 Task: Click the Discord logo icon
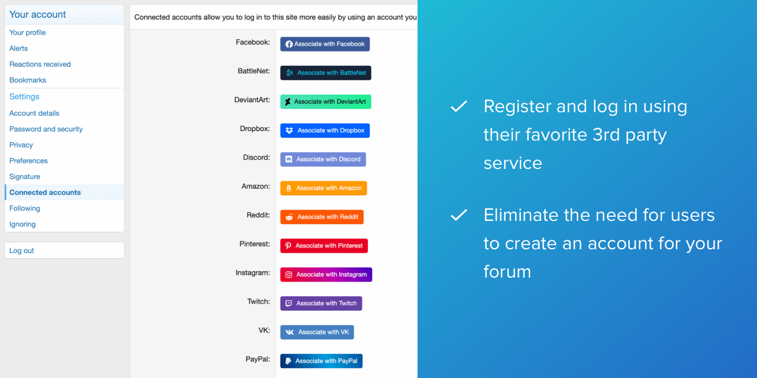[289, 159]
